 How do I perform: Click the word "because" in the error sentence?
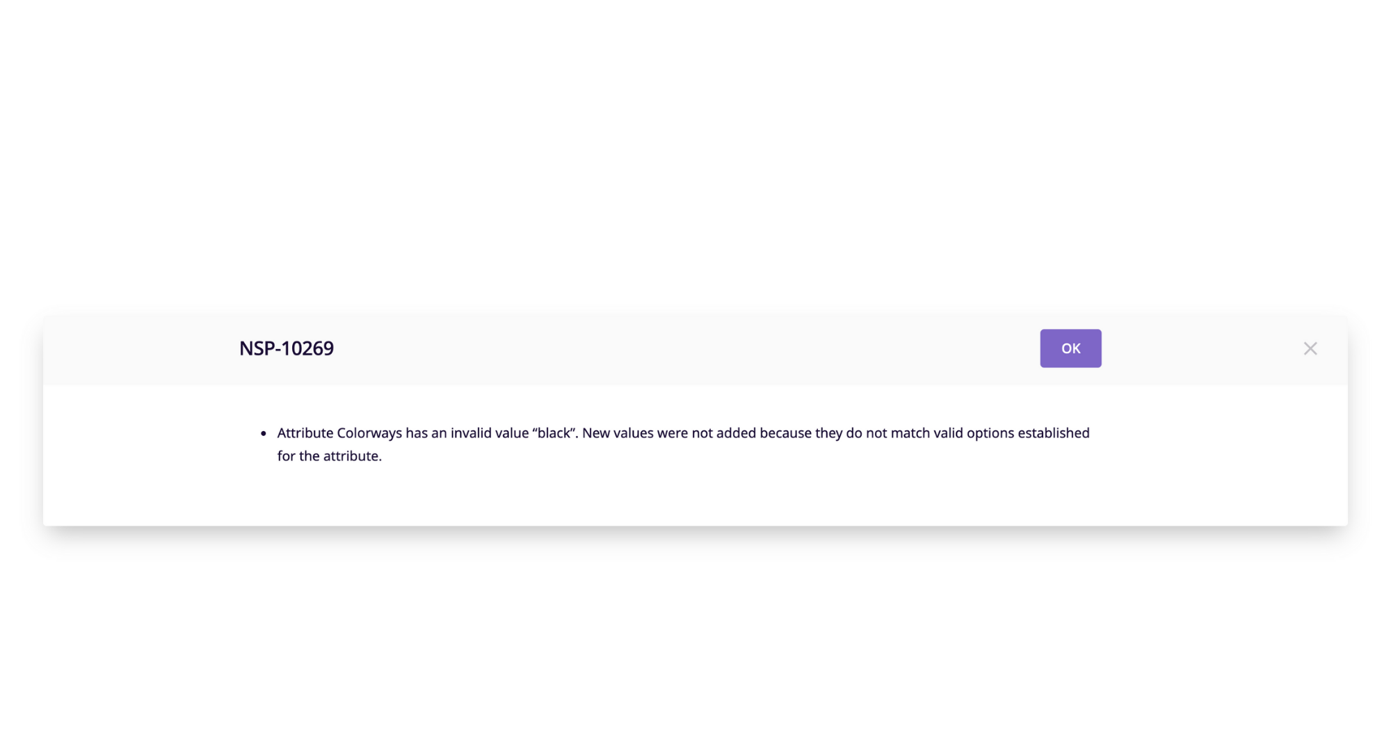pyautogui.click(x=786, y=433)
